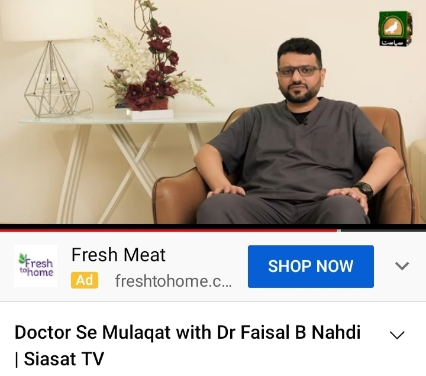
Task: Click the yellow Ad badge
Action: pyautogui.click(x=85, y=280)
